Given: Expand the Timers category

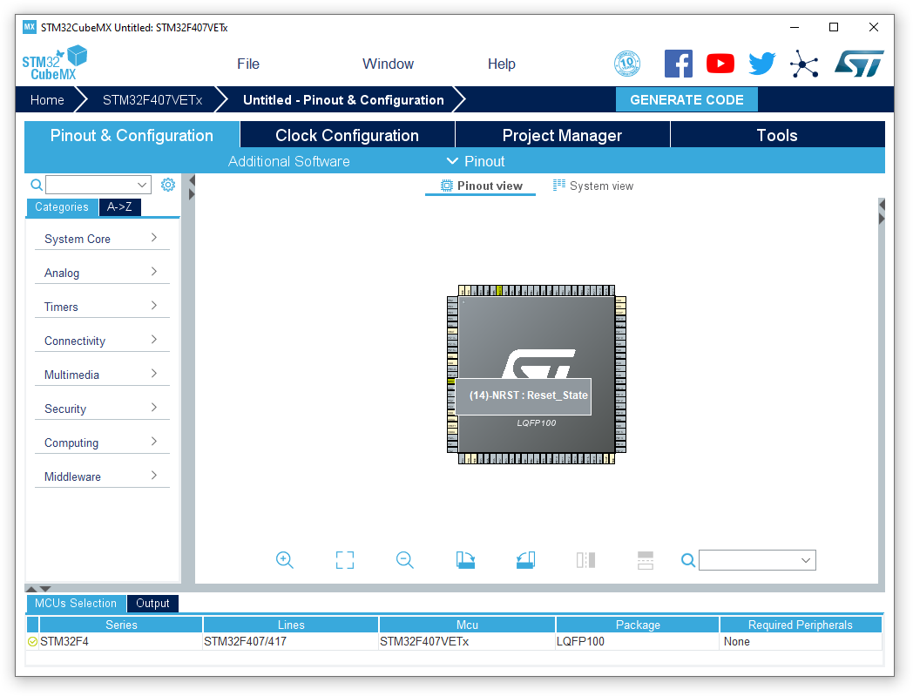Looking at the screenshot, I should coord(102,307).
